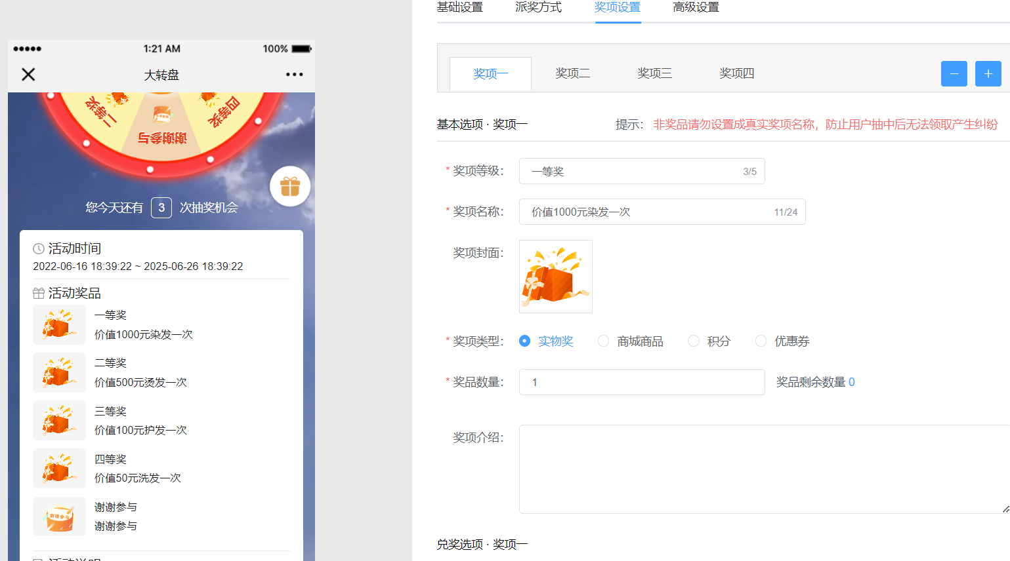Close the phone preview with X icon
1010x561 pixels.
28,74
